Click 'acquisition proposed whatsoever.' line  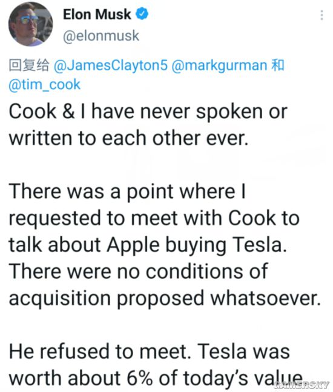coord(165,298)
